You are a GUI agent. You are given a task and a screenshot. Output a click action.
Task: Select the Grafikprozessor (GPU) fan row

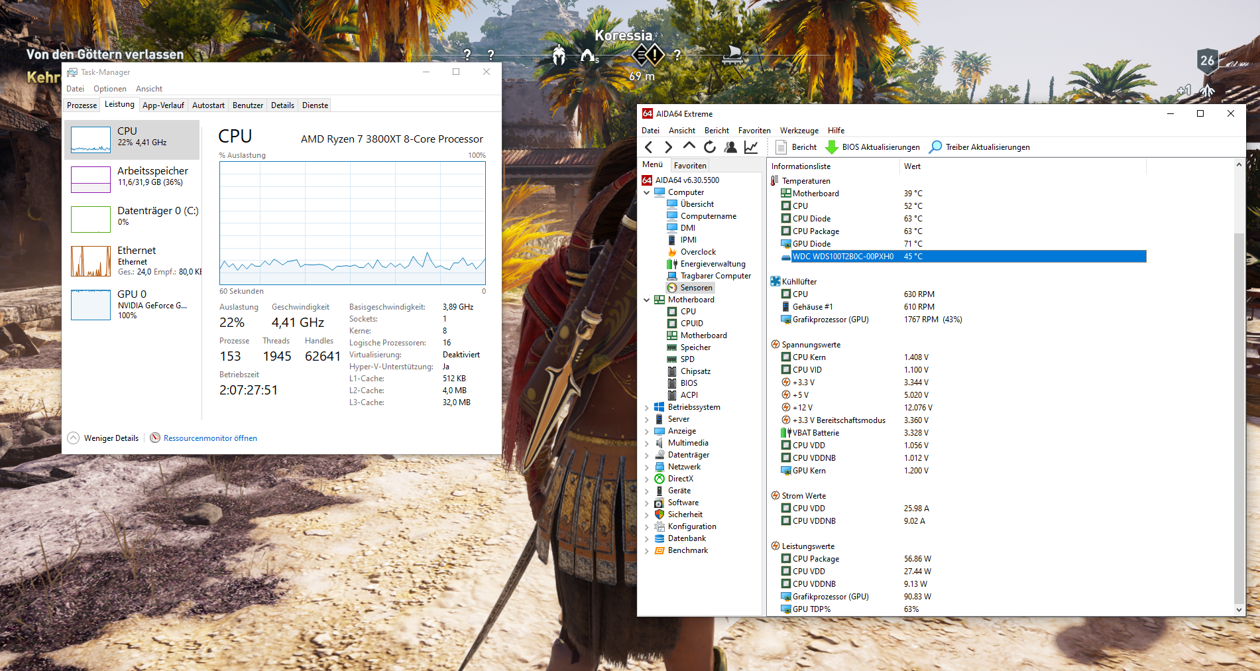tap(963, 320)
